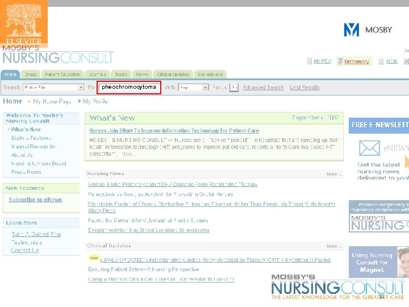Click the Free E-Newsletter banner
This screenshot has width=409, height=307.
379,125
